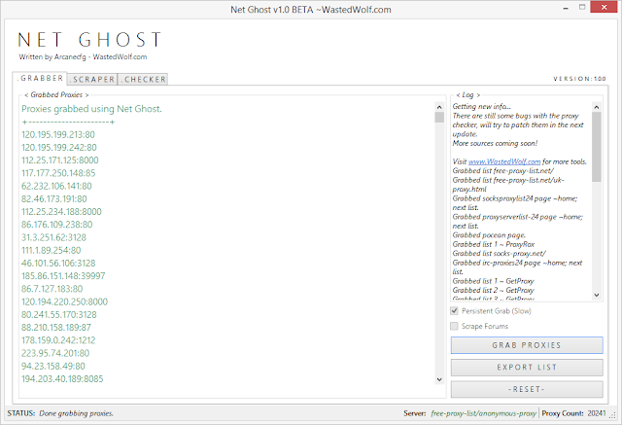
Task: Click the GRAB PROXIES button
Action: coord(527,345)
